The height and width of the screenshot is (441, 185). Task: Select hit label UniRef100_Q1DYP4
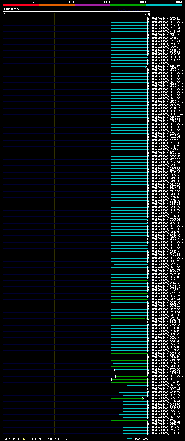pos(166,402)
